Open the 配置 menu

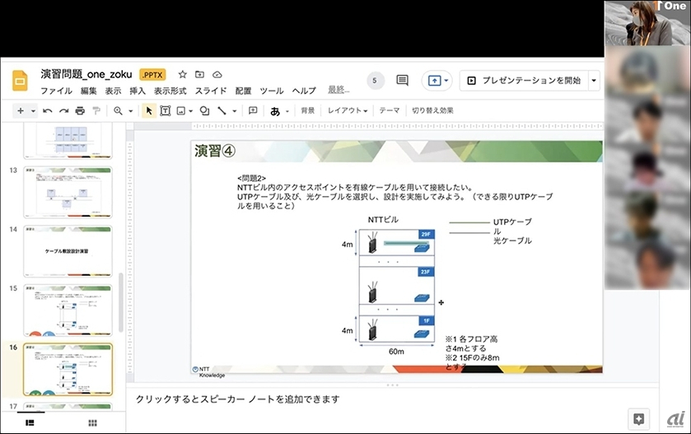(243, 91)
